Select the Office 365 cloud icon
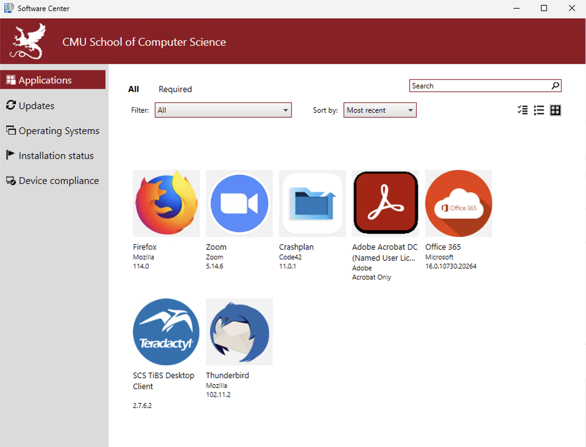The image size is (586, 447). tap(459, 203)
